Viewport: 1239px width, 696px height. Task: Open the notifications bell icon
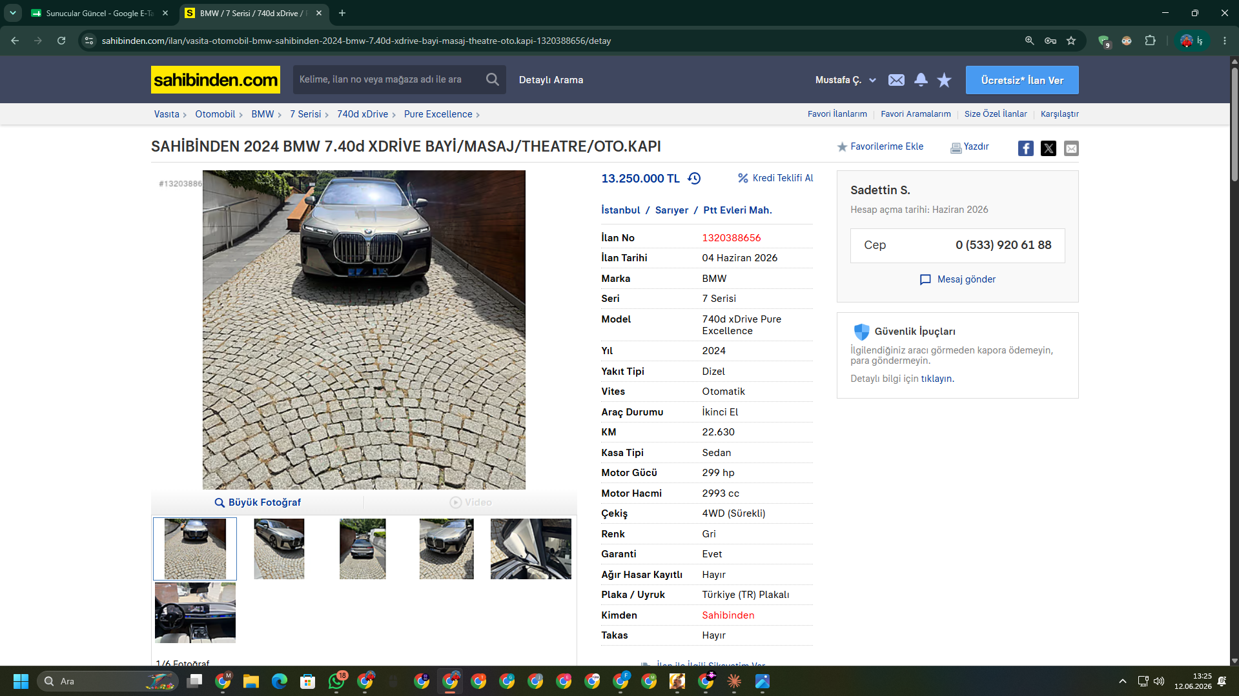[921, 80]
